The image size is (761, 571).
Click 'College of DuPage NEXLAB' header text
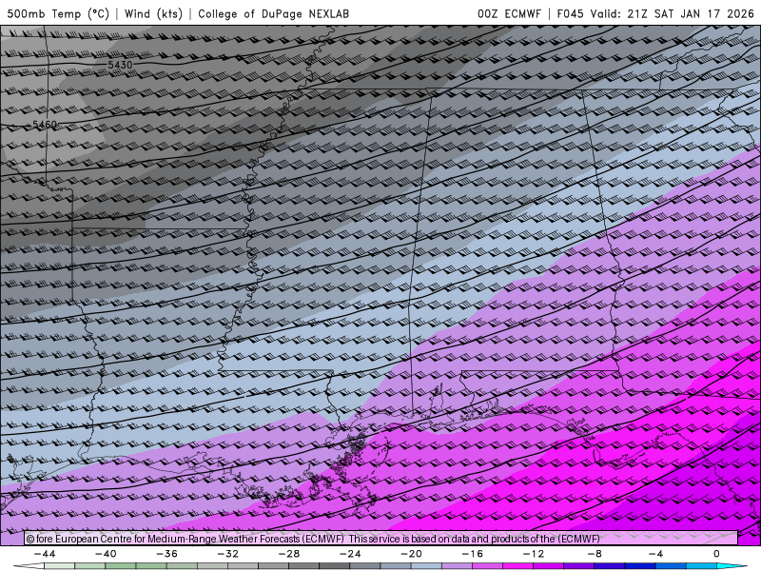(273, 13)
